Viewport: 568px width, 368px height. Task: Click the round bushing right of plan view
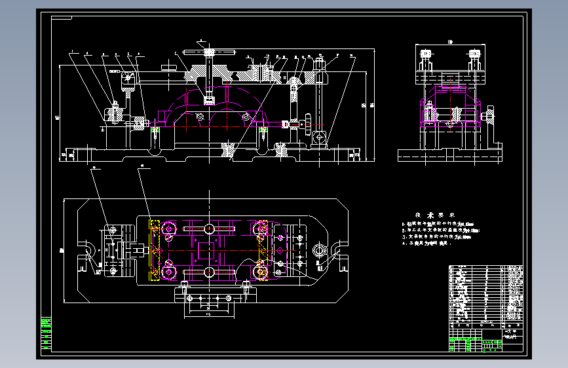(x=320, y=250)
